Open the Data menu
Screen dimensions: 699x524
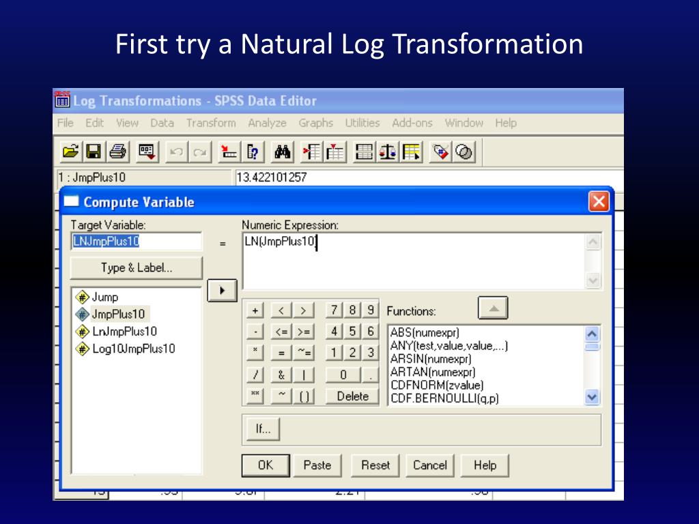pyautogui.click(x=162, y=123)
